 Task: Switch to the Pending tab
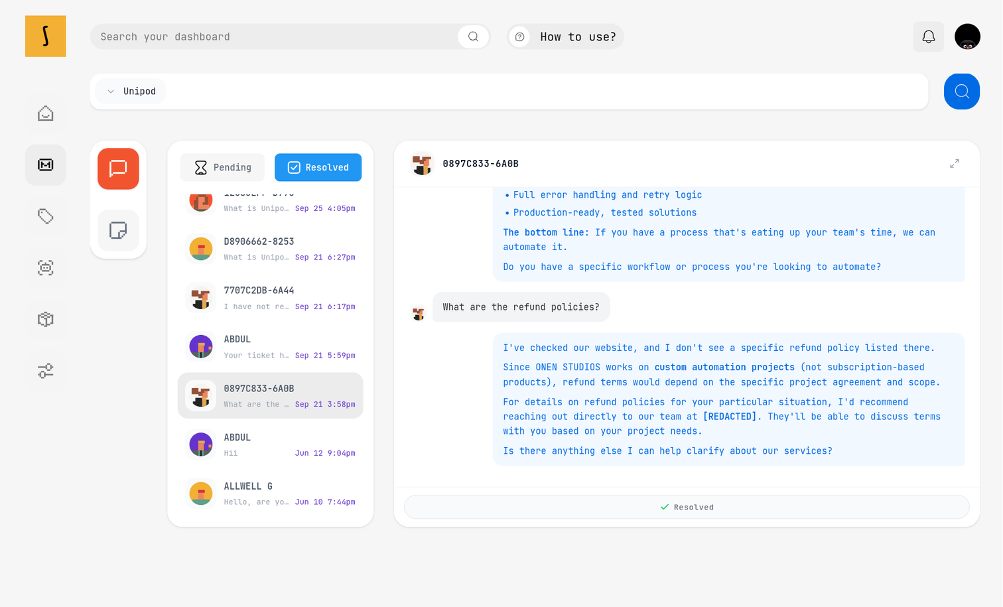coord(222,167)
